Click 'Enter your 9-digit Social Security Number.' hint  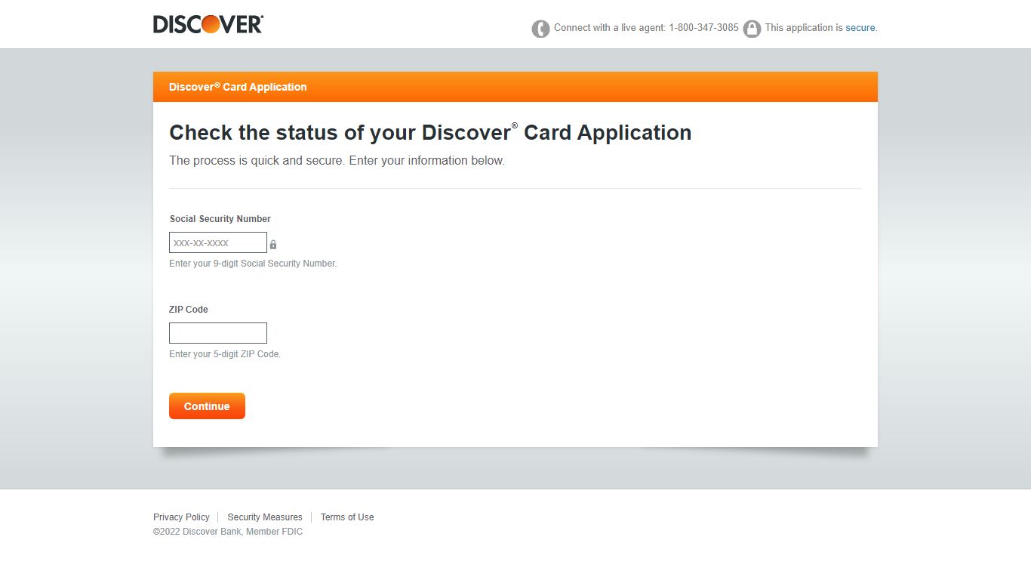pyautogui.click(x=253, y=264)
